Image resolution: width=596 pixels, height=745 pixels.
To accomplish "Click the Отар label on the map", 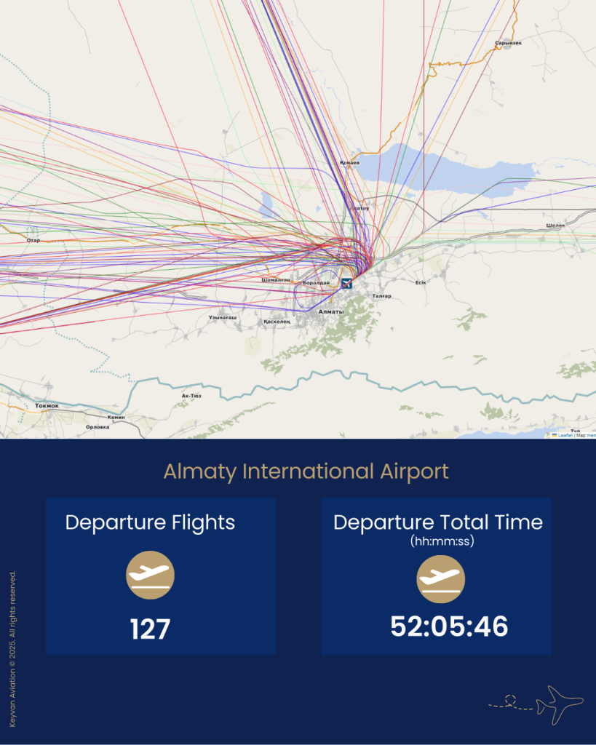I will click(x=33, y=239).
